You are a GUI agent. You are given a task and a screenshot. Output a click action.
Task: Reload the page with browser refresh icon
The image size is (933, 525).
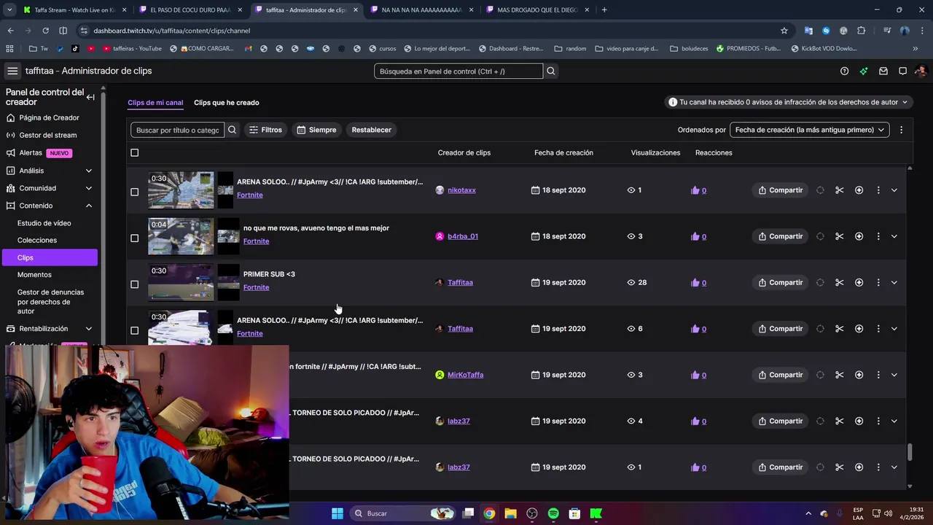pyautogui.click(x=45, y=31)
